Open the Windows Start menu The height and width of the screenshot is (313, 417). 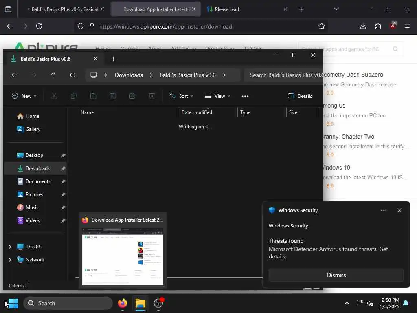point(13,303)
